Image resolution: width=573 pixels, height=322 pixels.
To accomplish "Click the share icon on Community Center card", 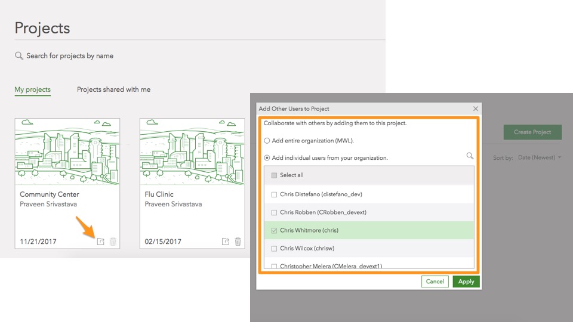I will coord(100,241).
